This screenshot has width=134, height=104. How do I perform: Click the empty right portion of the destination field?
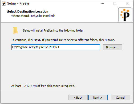coord(79,47)
